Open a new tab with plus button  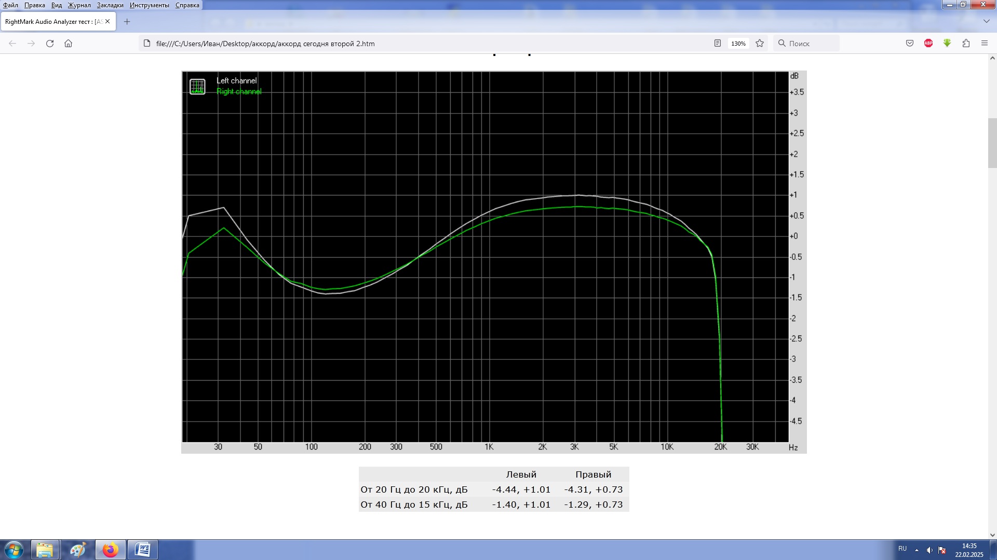pos(127,22)
